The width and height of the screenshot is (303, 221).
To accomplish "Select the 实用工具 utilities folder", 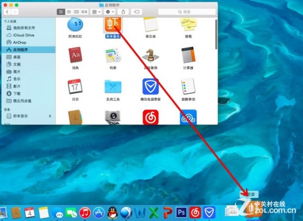I will coord(113,87).
